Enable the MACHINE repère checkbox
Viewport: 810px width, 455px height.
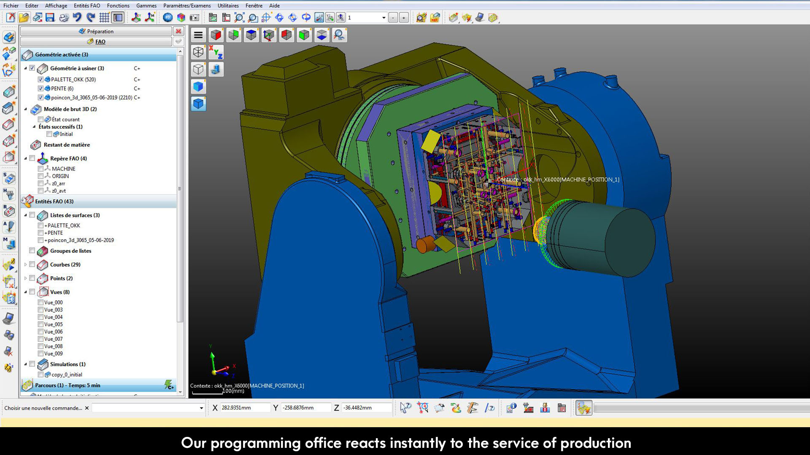pos(40,169)
